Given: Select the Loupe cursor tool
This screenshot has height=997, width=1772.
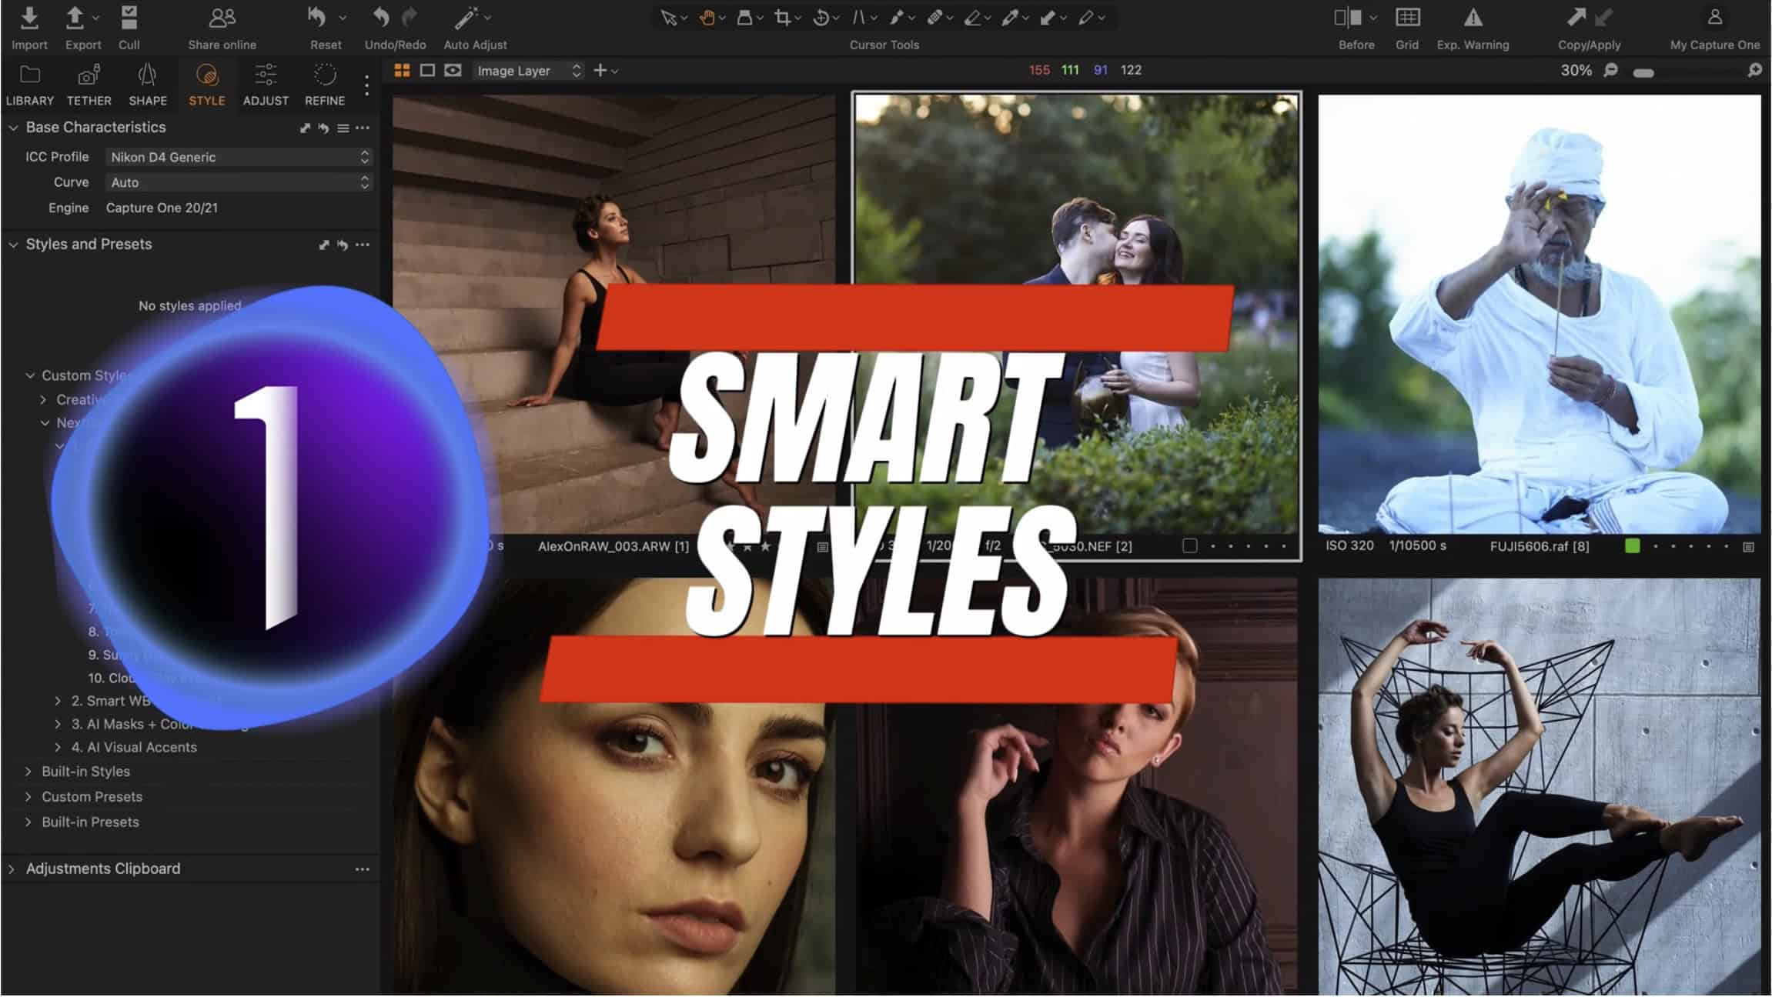Looking at the screenshot, I should click(x=744, y=17).
